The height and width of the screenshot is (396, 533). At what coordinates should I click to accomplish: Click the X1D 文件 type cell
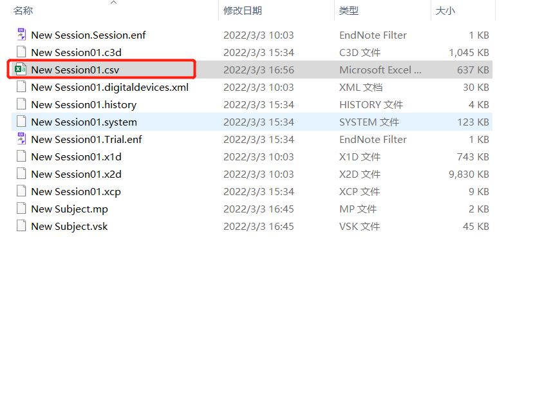point(360,156)
